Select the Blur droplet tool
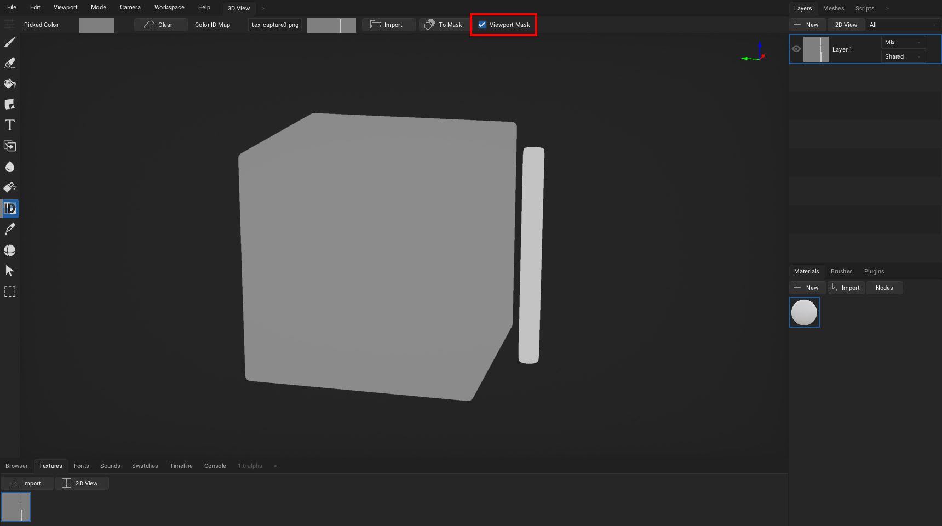This screenshot has width=942, height=526. pyautogui.click(x=10, y=167)
